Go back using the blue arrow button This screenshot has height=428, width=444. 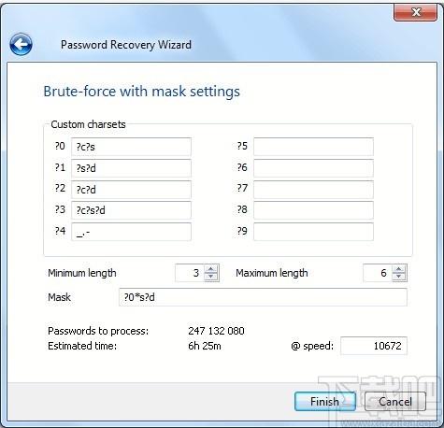click(x=21, y=45)
